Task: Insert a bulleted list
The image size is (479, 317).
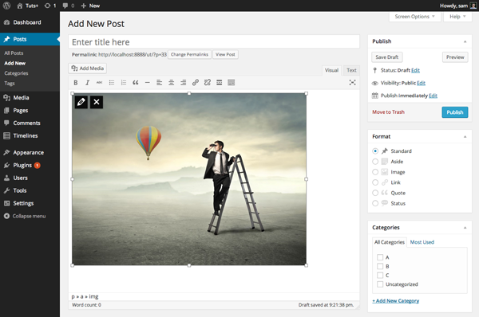Action: [112, 83]
